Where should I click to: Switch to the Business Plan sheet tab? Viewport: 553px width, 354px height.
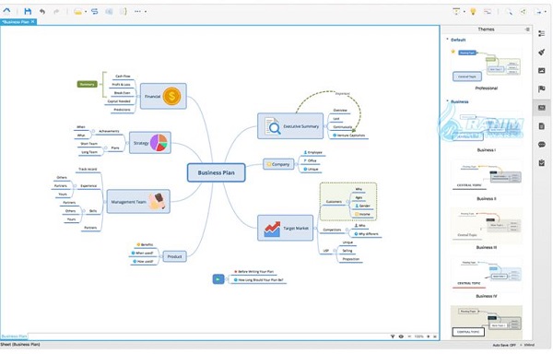(x=14, y=336)
